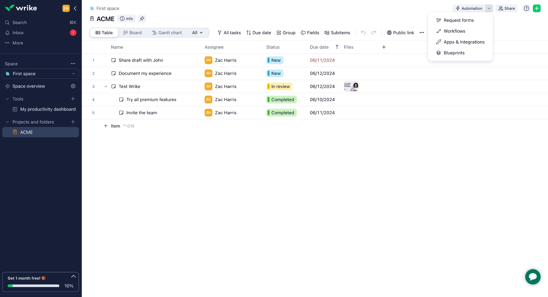This screenshot has height=297, width=548.
Task: Open the chat support bubble
Action: [x=533, y=277]
